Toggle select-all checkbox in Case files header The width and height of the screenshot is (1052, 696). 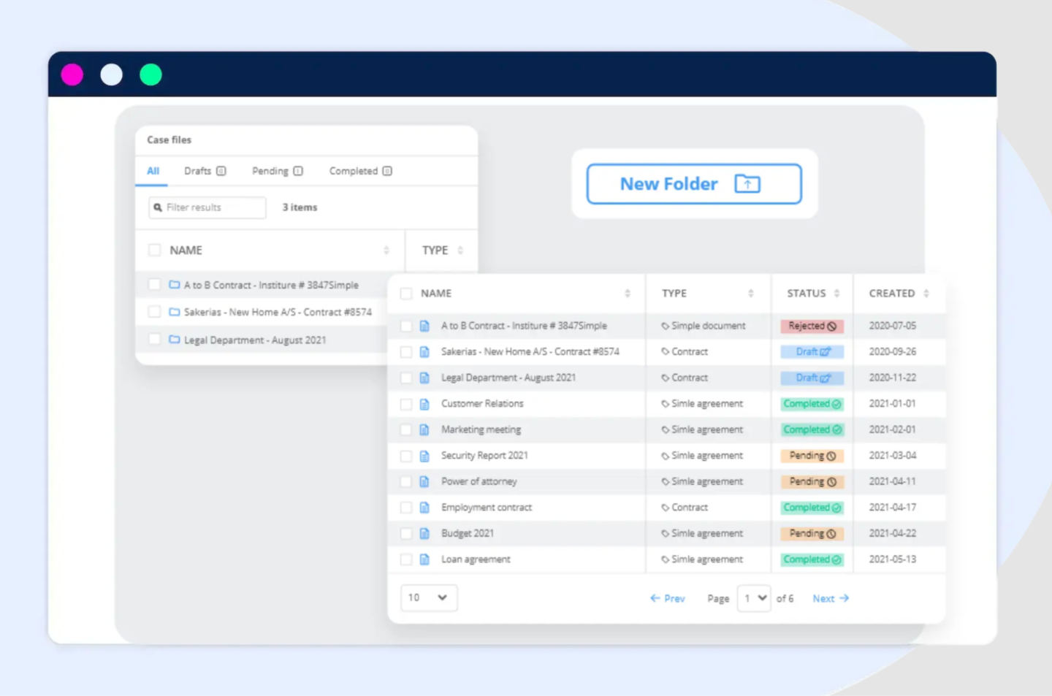[154, 250]
